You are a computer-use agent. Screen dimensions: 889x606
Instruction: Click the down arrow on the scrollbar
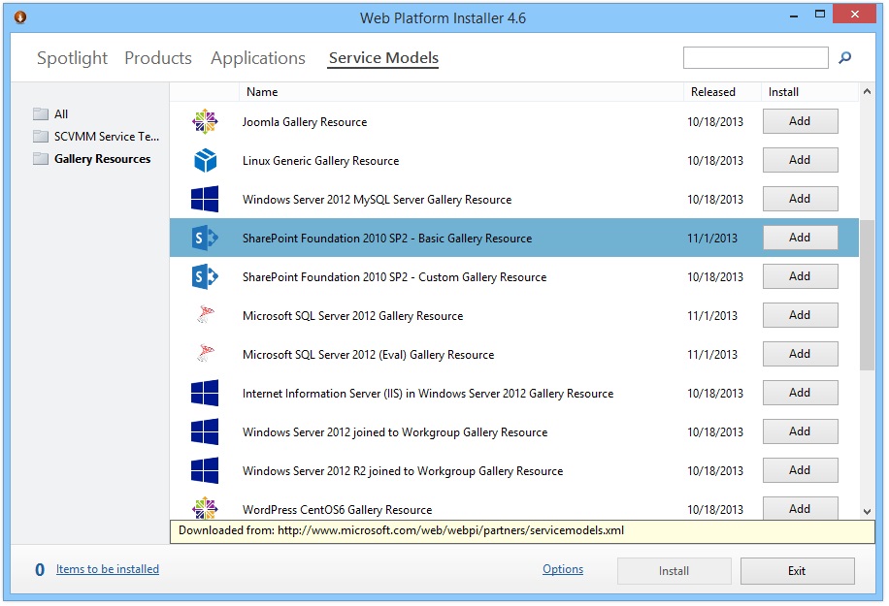[868, 512]
